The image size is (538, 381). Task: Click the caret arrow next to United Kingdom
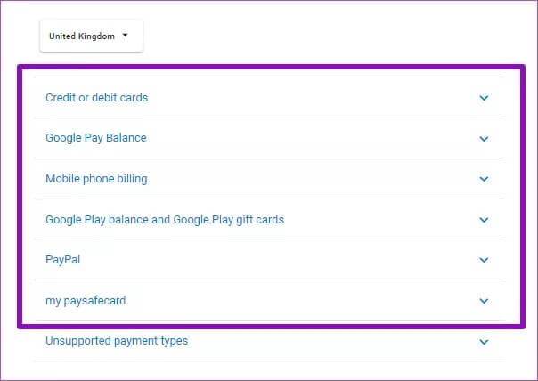(125, 36)
